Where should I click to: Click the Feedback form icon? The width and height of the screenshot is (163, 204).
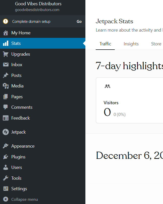pos(6,118)
